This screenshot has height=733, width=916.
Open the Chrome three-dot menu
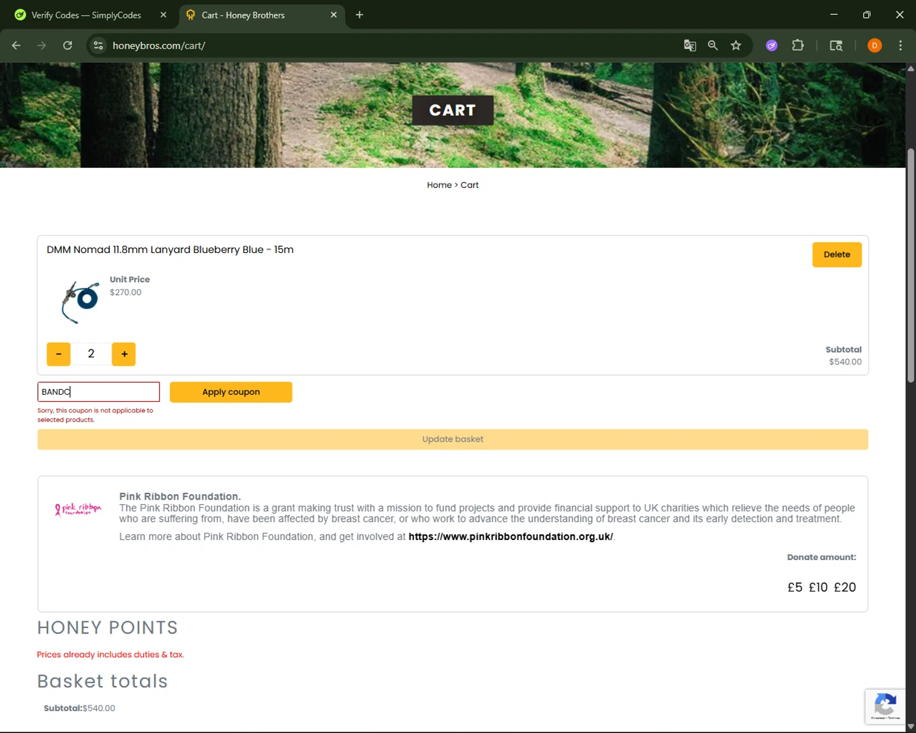[x=900, y=45]
